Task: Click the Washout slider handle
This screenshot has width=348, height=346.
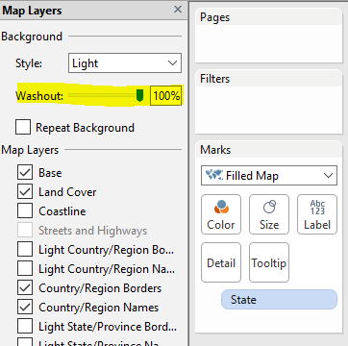Action: (x=139, y=95)
